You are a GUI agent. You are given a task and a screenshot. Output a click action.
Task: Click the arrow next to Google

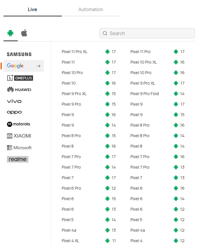pos(38,66)
